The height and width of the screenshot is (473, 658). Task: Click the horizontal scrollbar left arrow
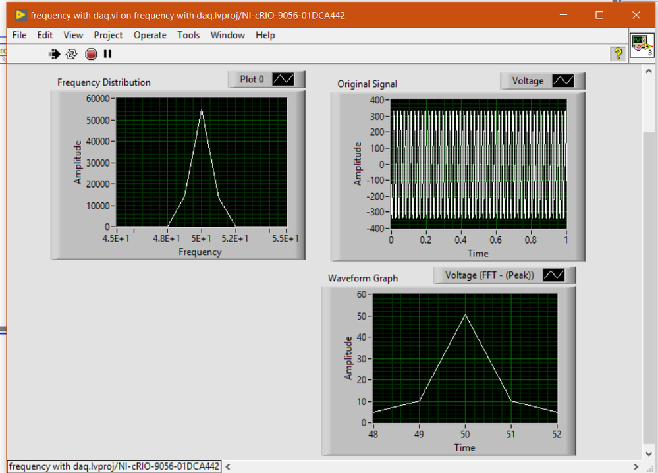(228, 466)
